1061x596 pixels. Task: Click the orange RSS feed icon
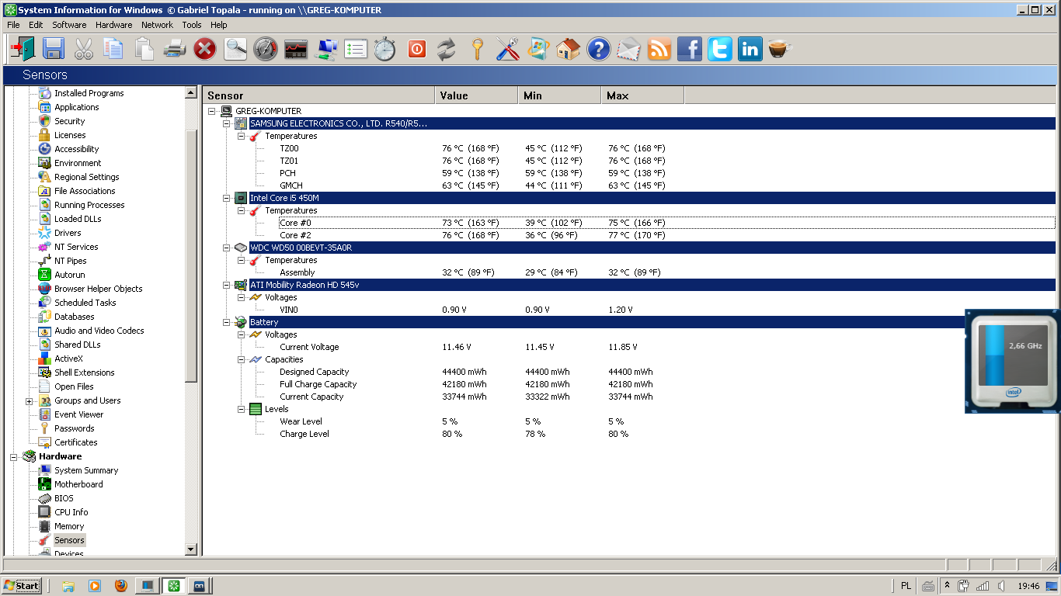click(x=659, y=50)
